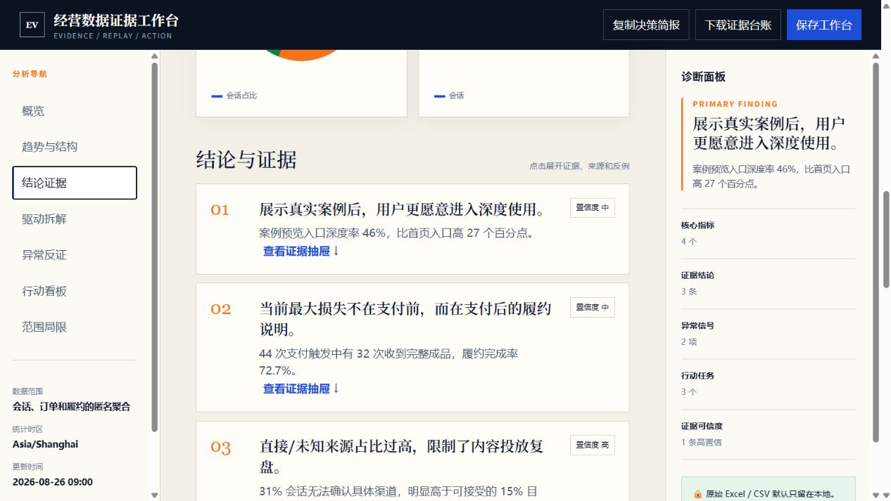Click the EV logo icon

pyautogui.click(x=32, y=25)
